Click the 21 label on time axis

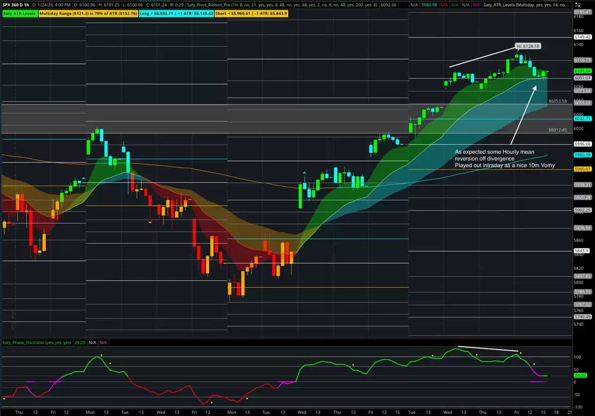570,412
